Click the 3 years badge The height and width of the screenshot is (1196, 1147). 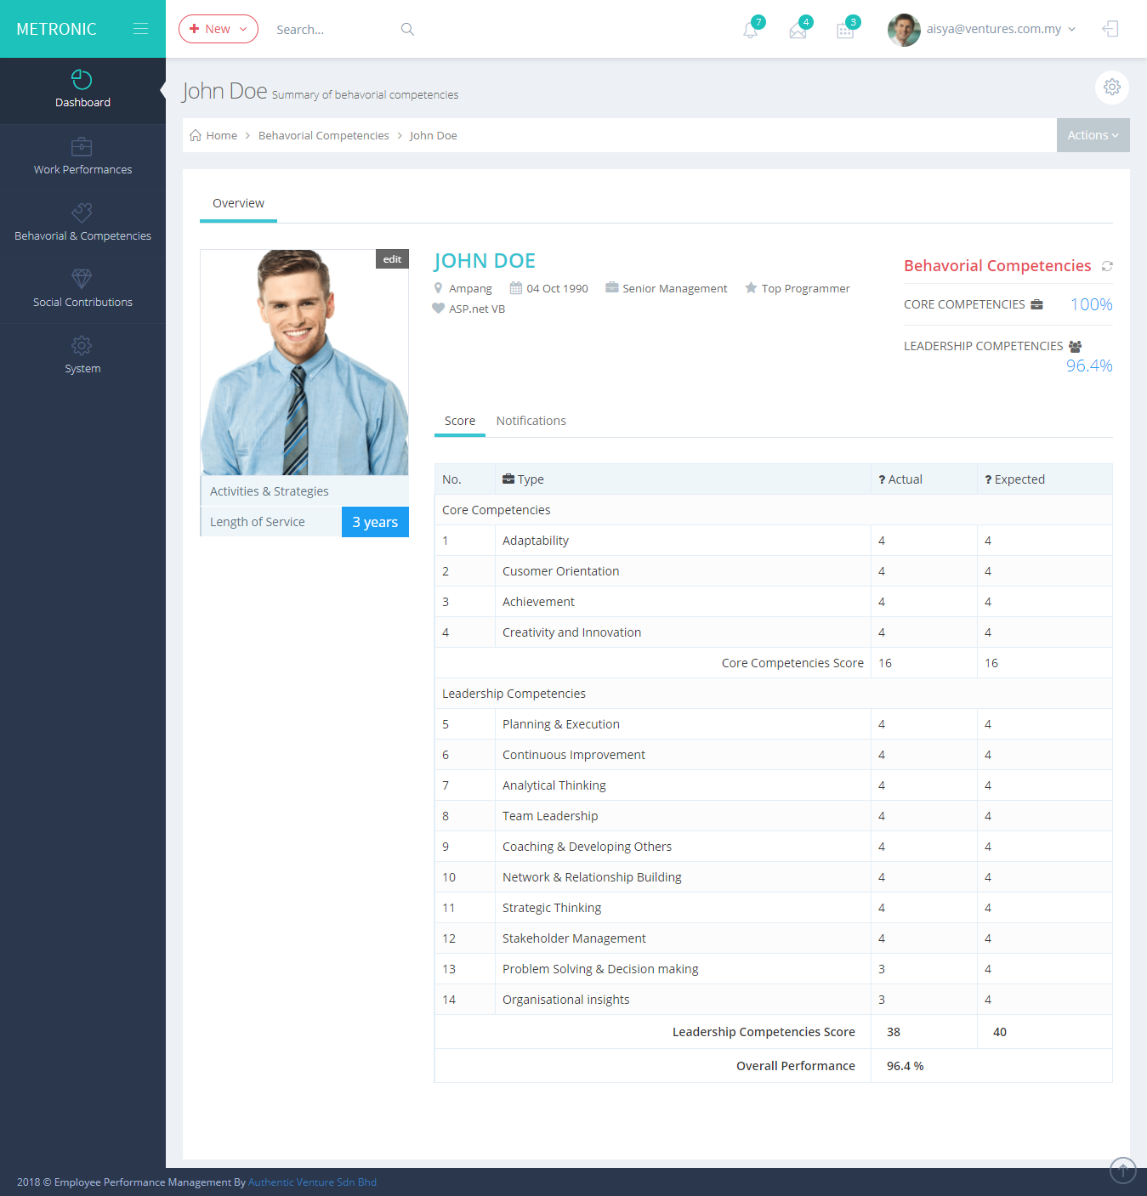click(x=375, y=522)
